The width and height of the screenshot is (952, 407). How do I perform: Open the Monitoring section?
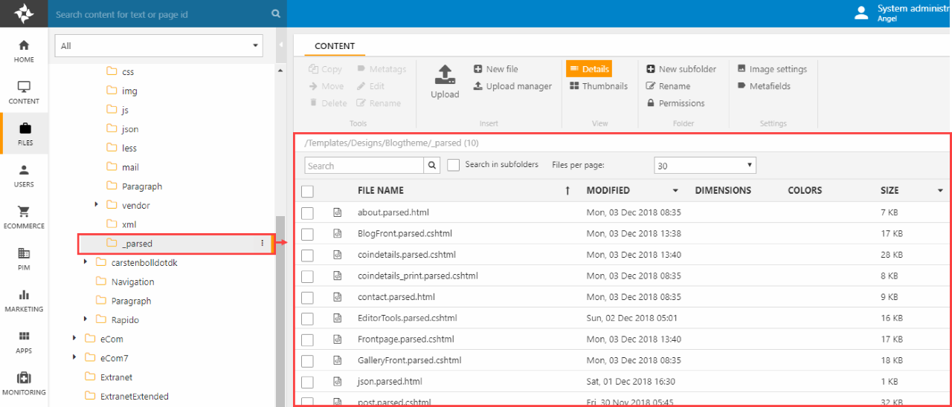[x=24, y=382]
